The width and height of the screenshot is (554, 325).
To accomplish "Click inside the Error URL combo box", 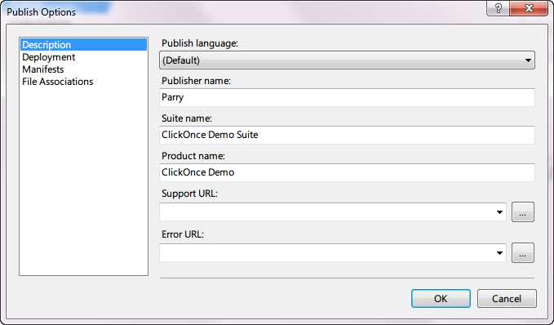I will pyautogui.click(x=333, y=253).
